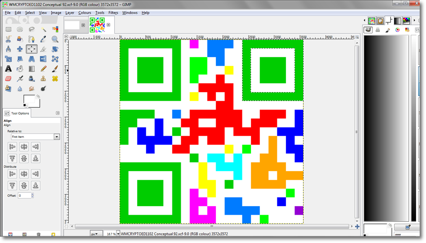Close the QR code image tab
Viewport: 426px width, 243px height.
click(x=108, y=25)
